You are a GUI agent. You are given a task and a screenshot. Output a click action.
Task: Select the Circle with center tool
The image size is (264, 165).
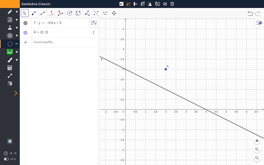69,13
